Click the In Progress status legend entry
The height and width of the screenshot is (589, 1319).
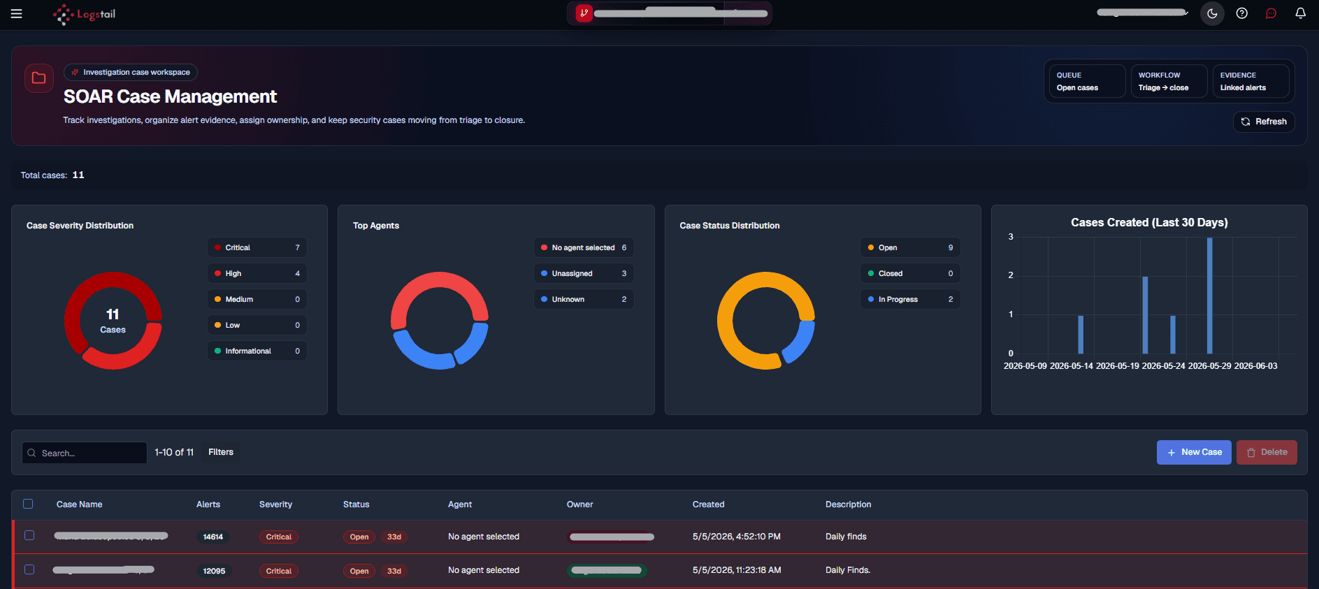910,299
